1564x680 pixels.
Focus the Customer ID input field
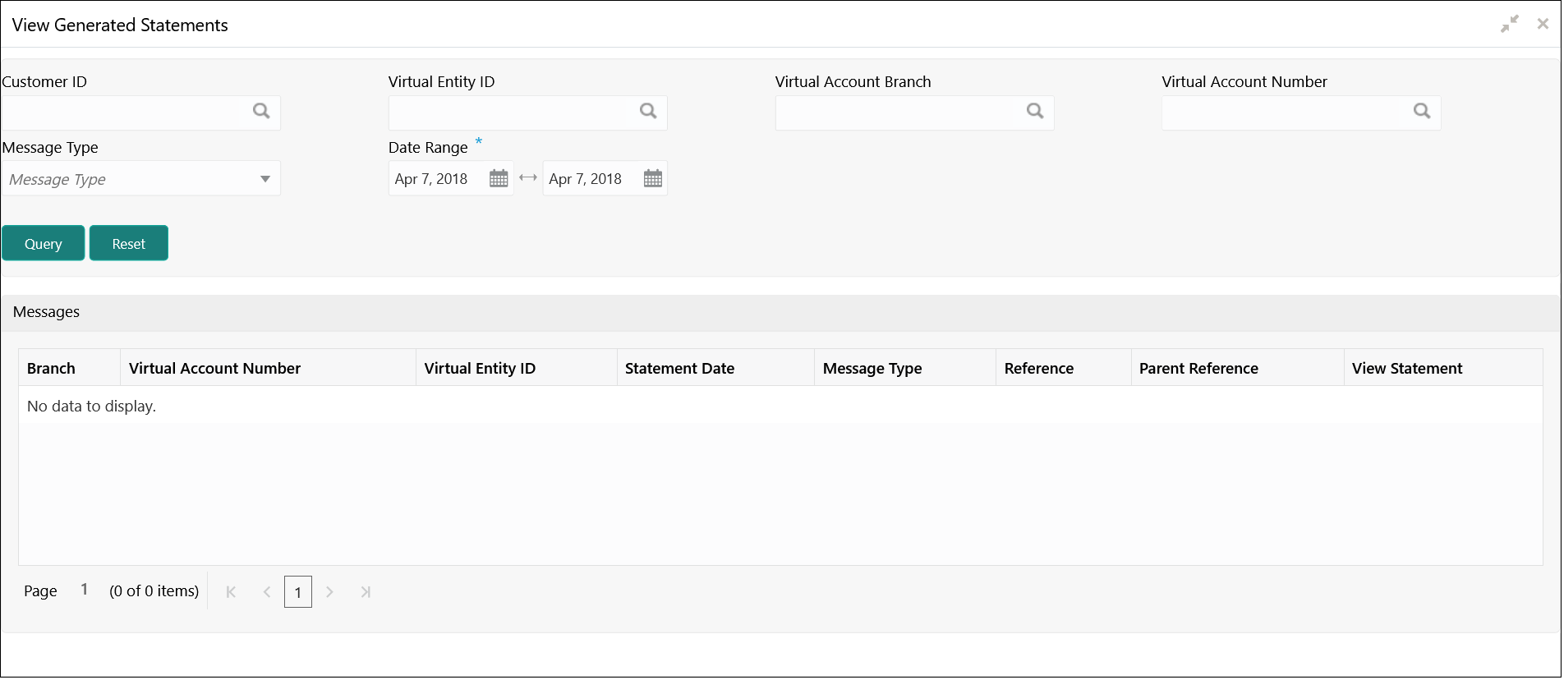123,113
